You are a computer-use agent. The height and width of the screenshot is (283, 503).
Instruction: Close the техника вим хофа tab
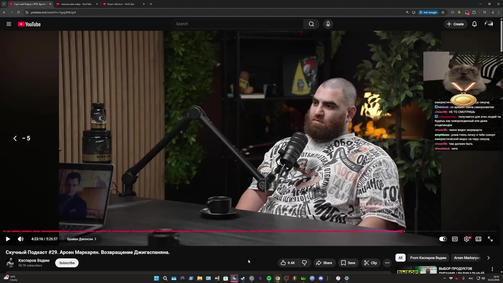tap(97, 4)
